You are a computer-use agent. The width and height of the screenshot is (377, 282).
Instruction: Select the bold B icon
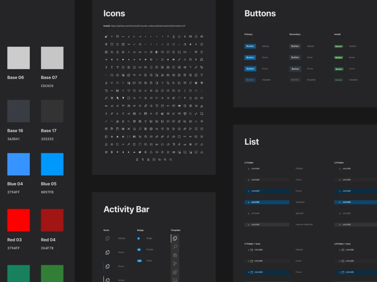(185, 37)
